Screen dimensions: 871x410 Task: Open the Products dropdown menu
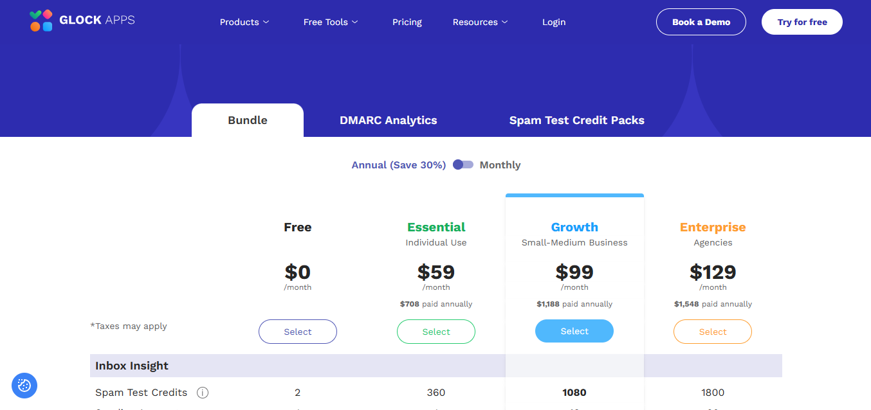click(x=244, y=21)
